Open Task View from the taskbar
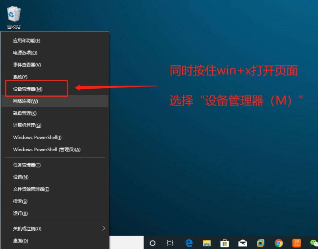This screenshot has height=249, width=318. 170,243
